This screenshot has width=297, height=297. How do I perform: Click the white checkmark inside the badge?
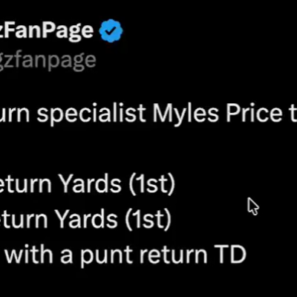click(111, 30)
